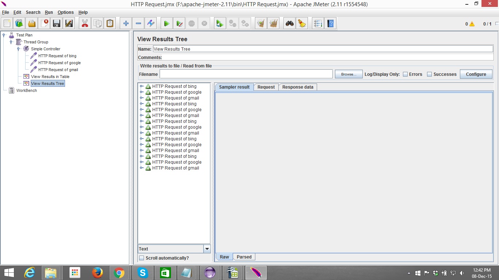Select HTTP Request of google sampler in tree
This screenshot has width=499, height=280.
[59, 63]
